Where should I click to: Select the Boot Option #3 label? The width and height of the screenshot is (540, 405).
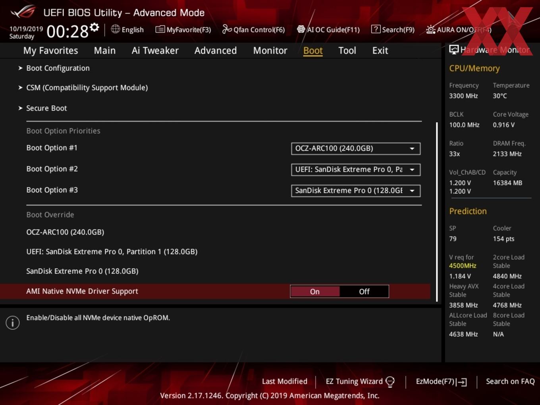coord(52,190)
